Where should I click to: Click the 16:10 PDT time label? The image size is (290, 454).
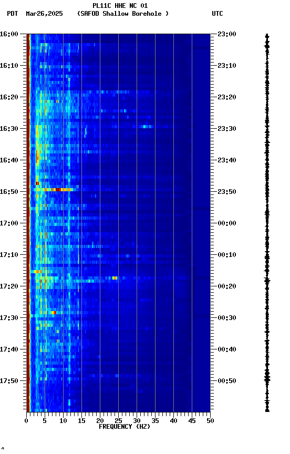pos(9,66)
